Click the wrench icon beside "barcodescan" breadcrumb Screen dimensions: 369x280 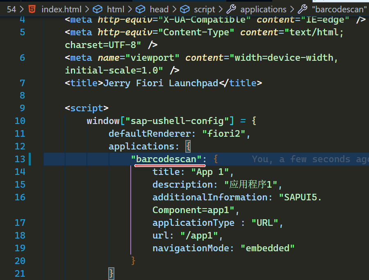(x=303, y=9)
